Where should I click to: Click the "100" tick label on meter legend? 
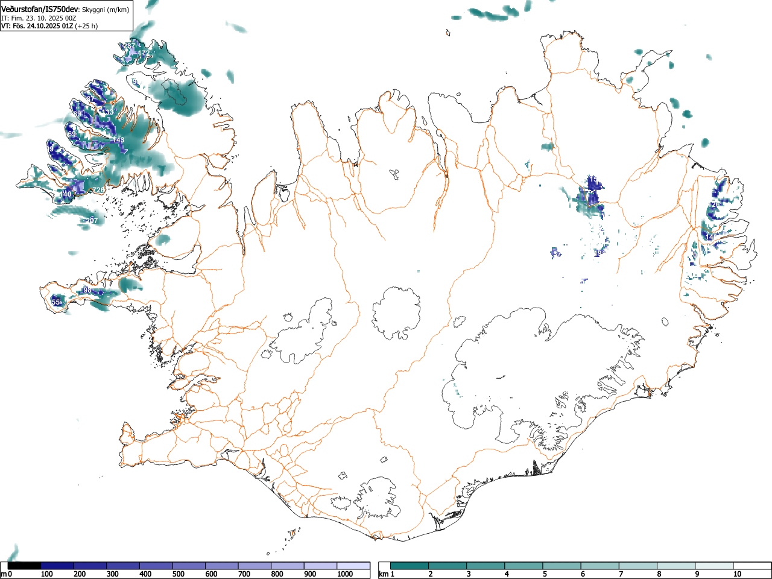tap(47, 574)
